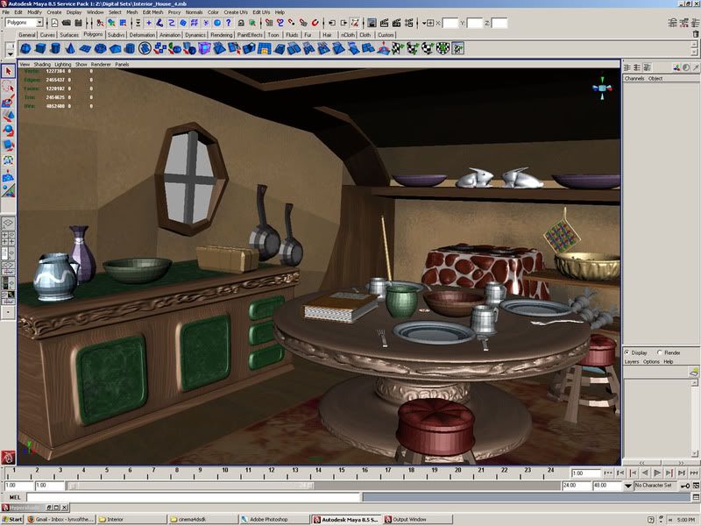Viewport: 701px width, 526px height.
Task: Go to end of playback range
Action: tap(694, 473)
